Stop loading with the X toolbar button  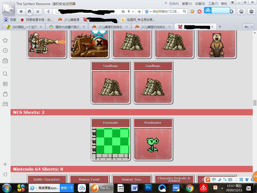(x=38, y=12)
